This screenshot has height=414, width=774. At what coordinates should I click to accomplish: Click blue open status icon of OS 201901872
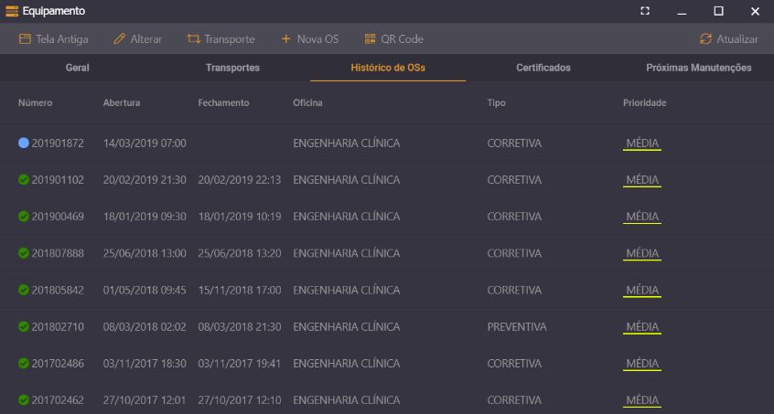click(x=24, y=143)
